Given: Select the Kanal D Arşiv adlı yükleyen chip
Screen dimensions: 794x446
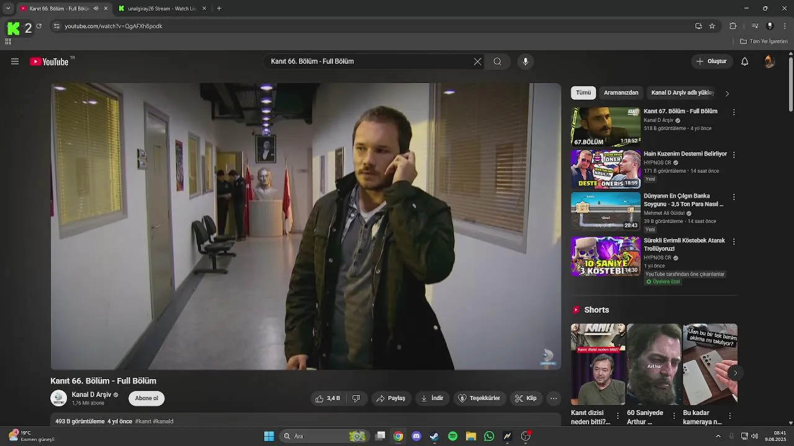Looking at the screenshot, I should pyautogui.click(x=683, y=93).
